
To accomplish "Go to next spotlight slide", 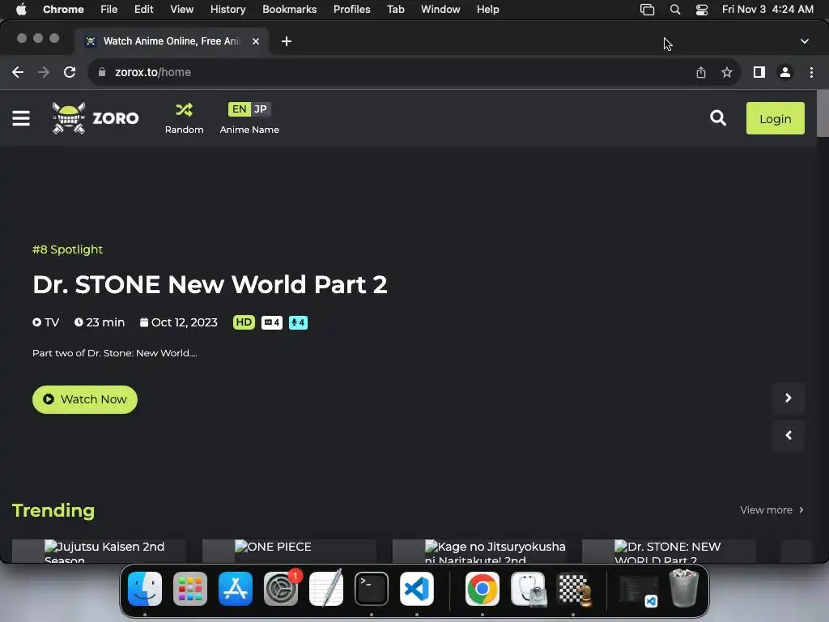I will click(789, 398).
